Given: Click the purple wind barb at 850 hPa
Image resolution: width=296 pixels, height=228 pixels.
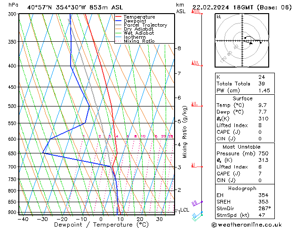Looking at the screenshot, I should coord(197,203).
